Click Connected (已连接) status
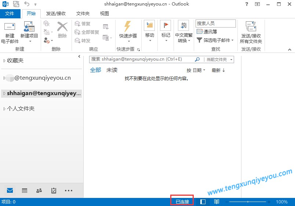The width and height of the screenshot is (295, 206). 182,202
